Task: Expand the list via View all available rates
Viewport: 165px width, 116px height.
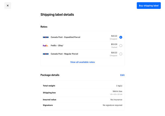Action: click(x=82, y=62)
